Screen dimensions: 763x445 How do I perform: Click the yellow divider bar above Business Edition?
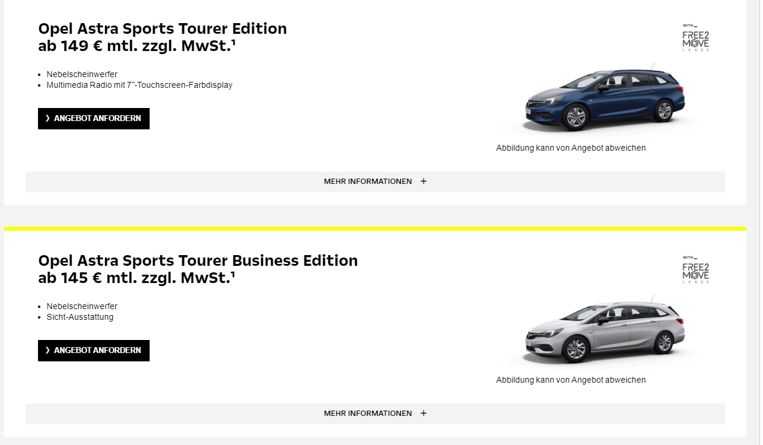click(x=375, y=228)
